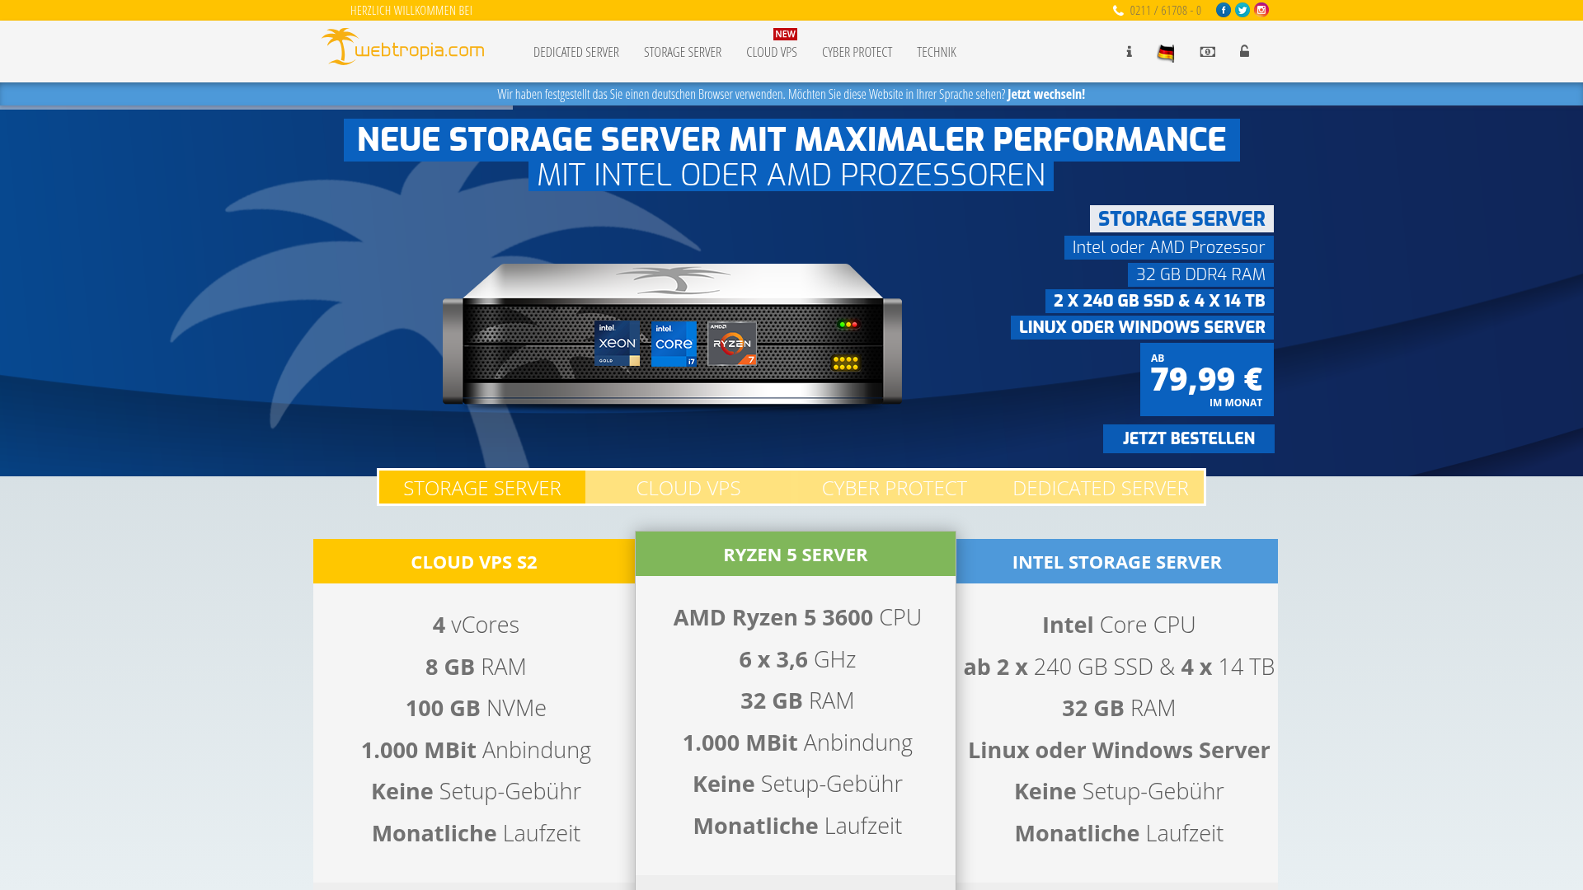Open the CLOUD VPS menu with NEW badge

(x=771, y=52)
